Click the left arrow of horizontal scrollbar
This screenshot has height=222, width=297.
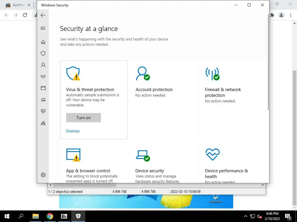coord(50,185)
